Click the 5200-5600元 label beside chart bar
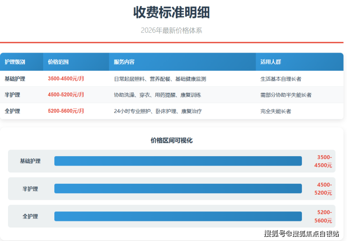 (x=324, y=216)
